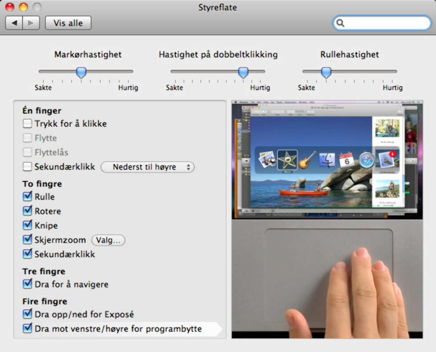Disable the Skjermzoom checkbox
This screenshot has height=352, width=436.
click(x=27, y=239)
